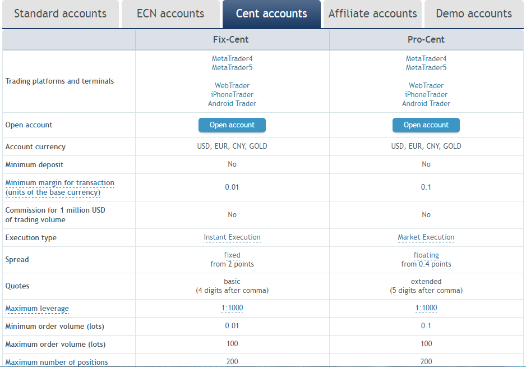Visit Android Trader link in Fix-Cent column

(232, 104)
